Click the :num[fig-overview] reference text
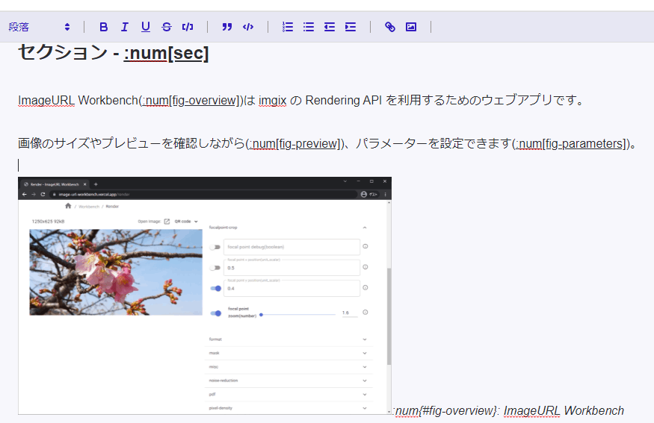Viewport: 654px width, 423px height. 190,100
